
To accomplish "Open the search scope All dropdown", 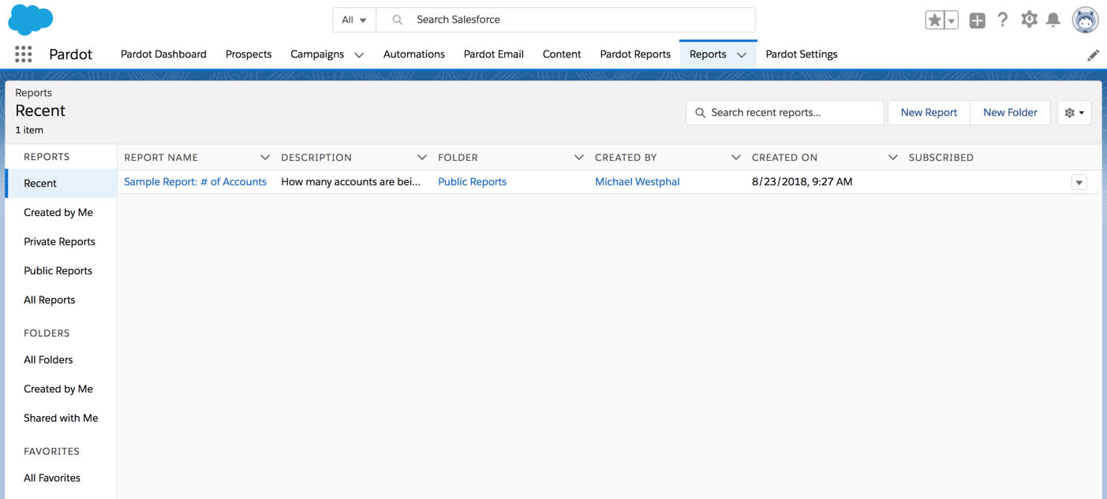I will [354, 20].
